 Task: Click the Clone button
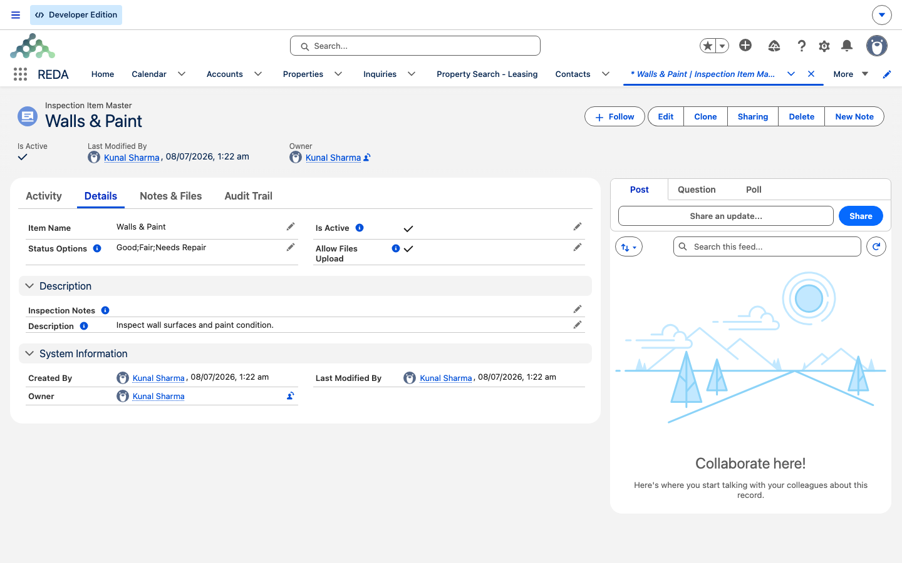[705, 116]
